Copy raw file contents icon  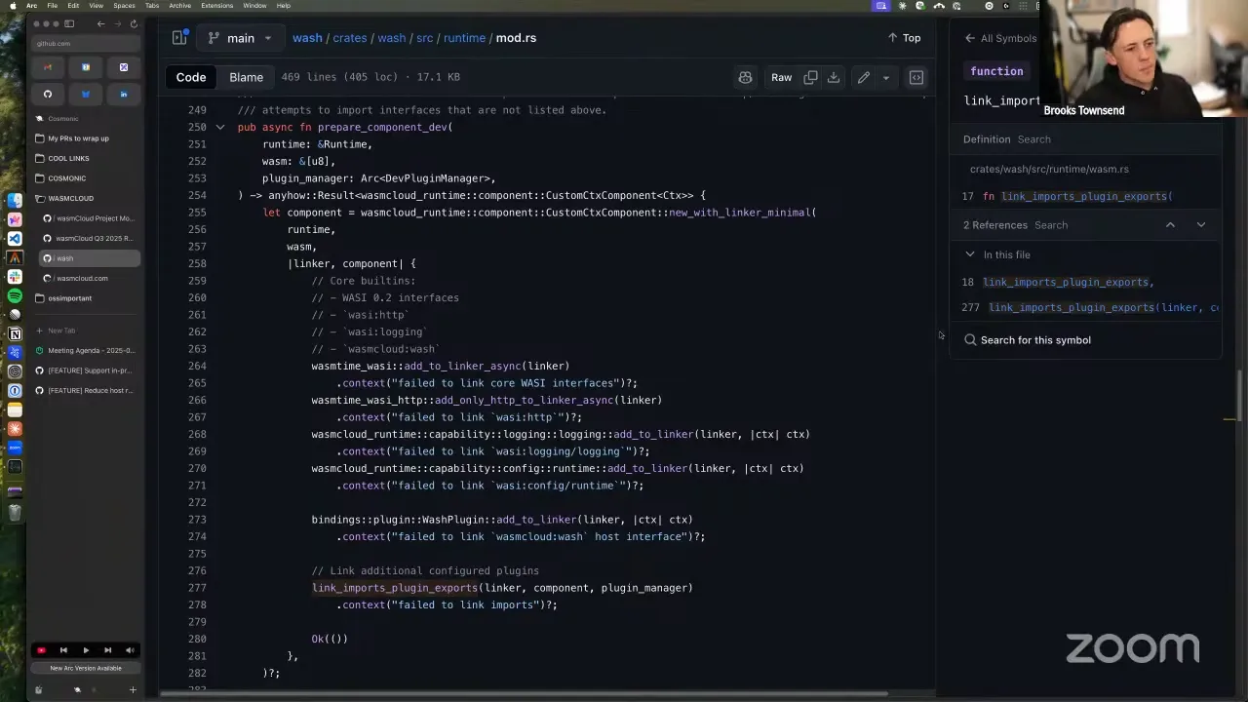(x=810, y=77)
